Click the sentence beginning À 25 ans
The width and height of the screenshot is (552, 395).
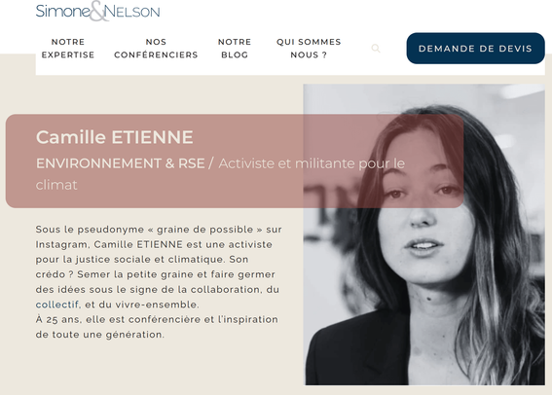pos(157,327)
